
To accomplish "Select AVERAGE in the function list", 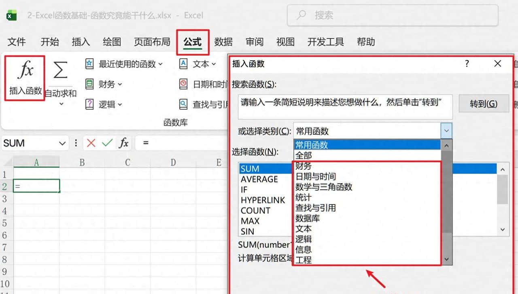I will [x=259, y=179].
